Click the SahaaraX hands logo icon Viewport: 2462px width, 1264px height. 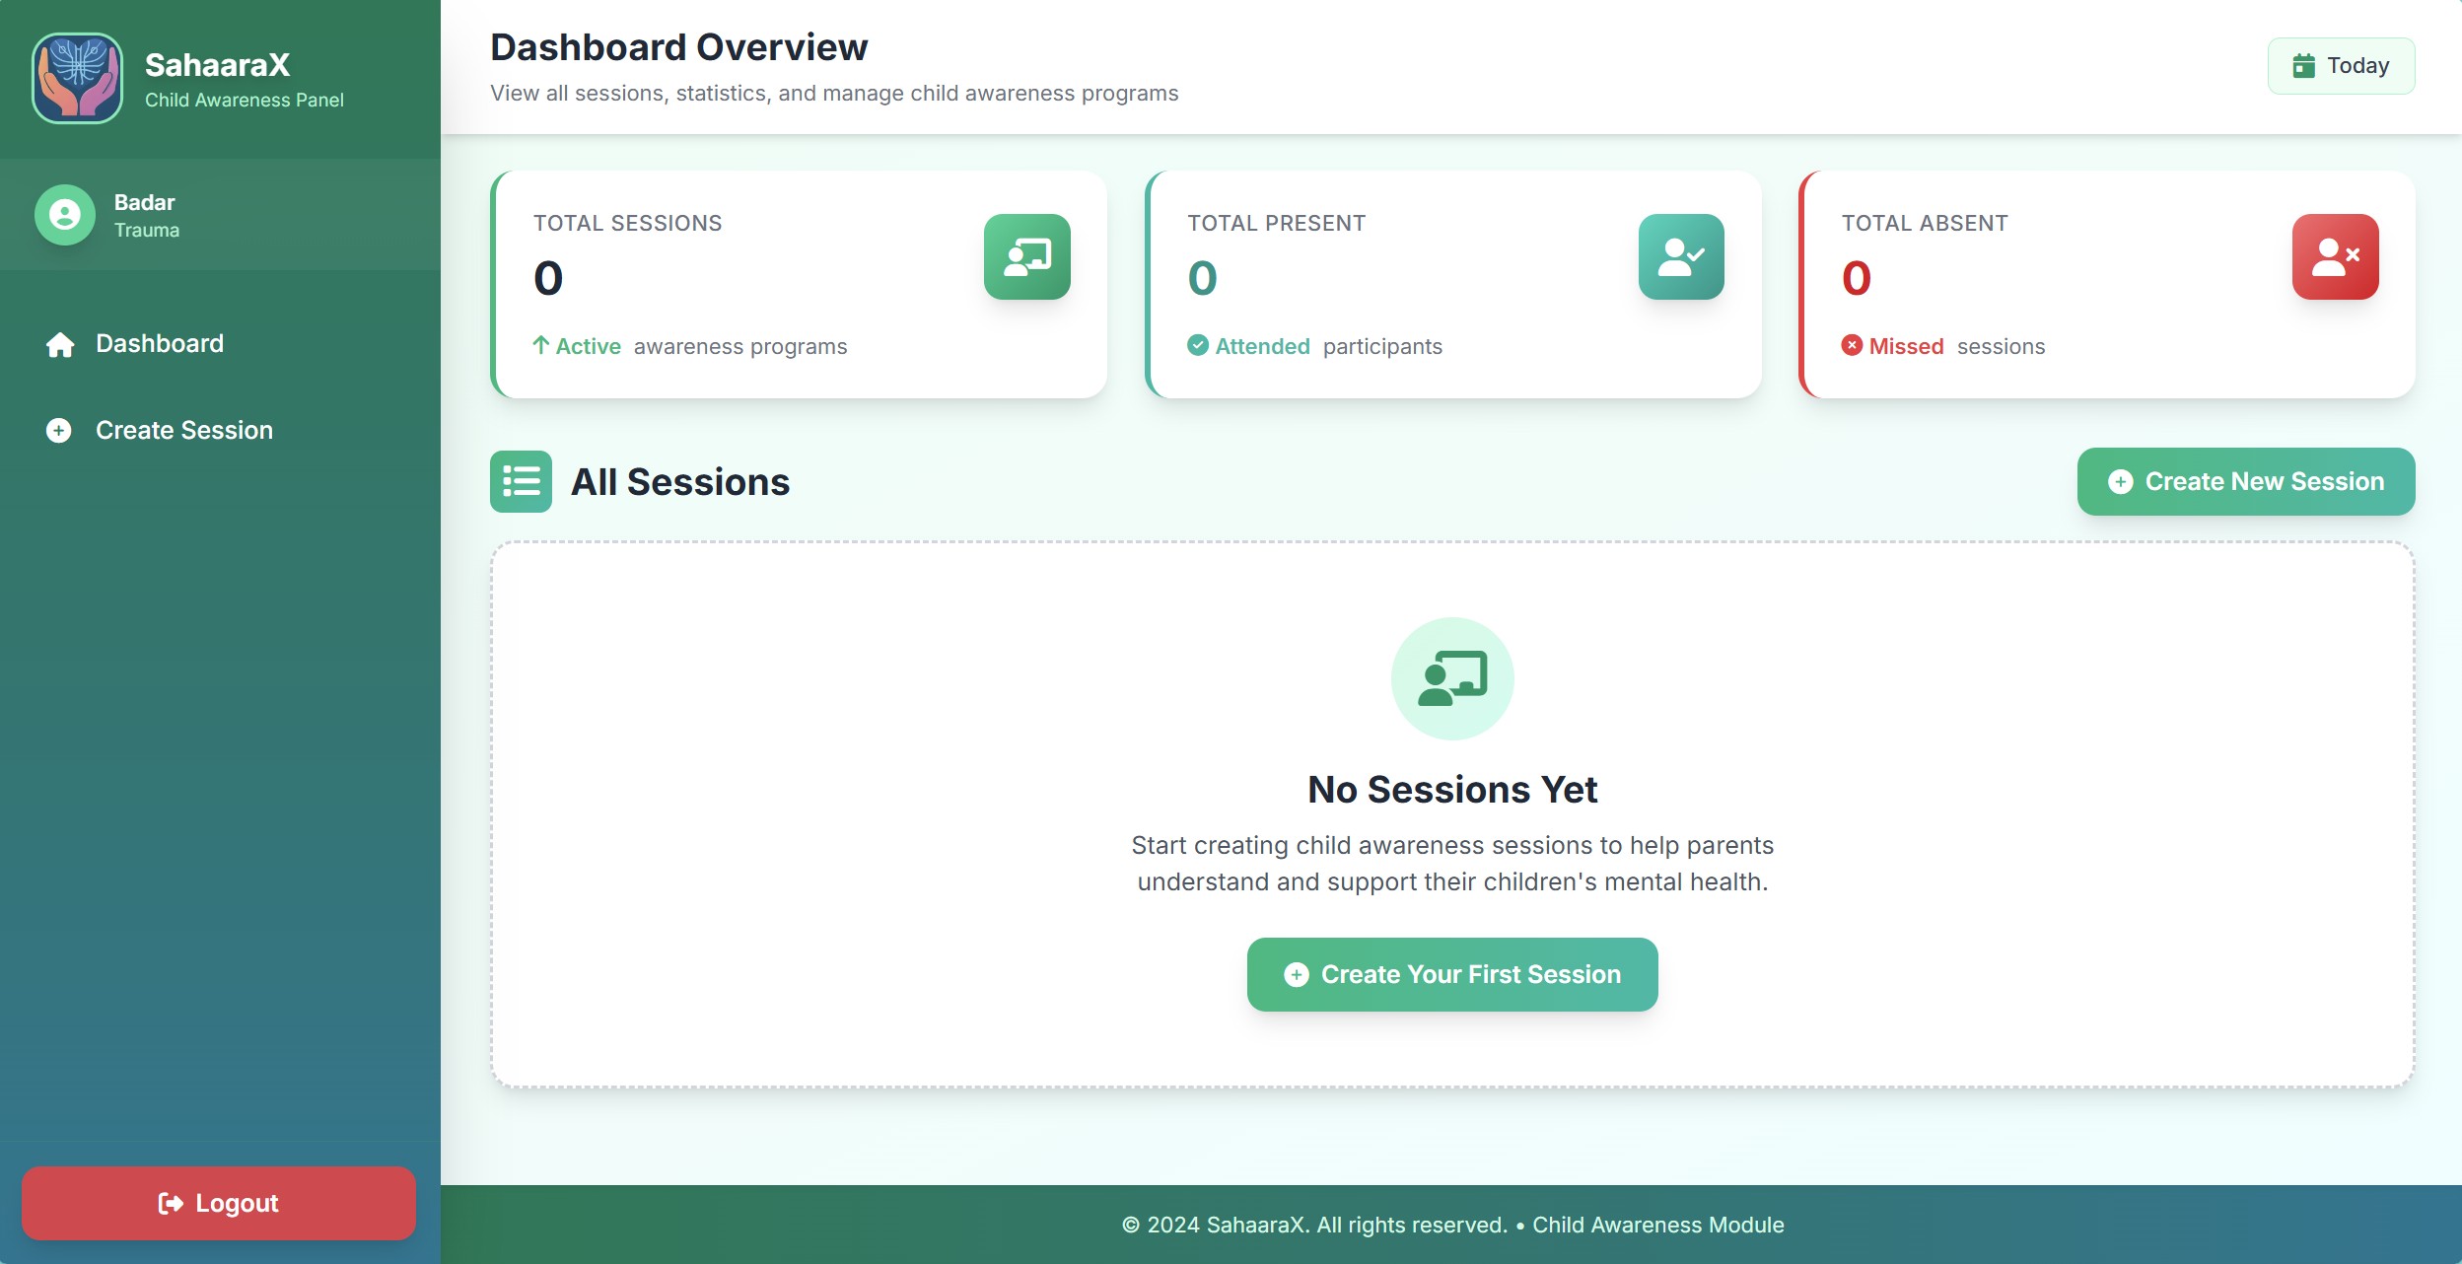click(x=77, y=79)
